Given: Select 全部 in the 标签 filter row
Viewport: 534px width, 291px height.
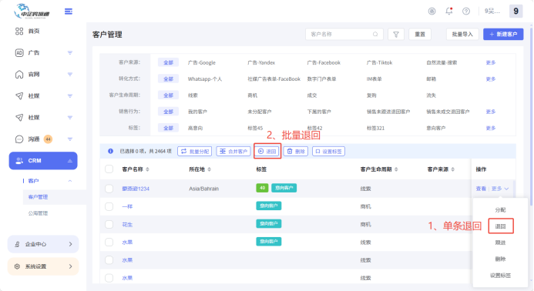Looking at the screenshot, I should point(168,128).
